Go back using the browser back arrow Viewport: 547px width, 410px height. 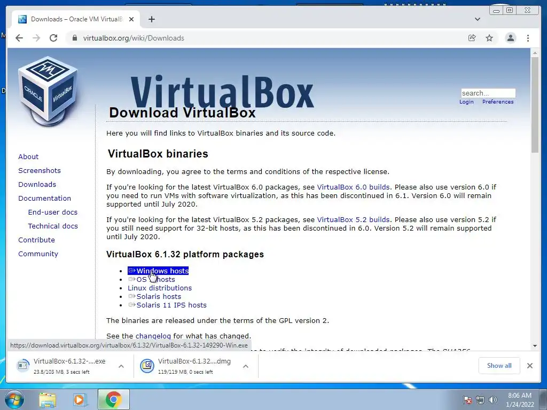[x=19, y=38]
